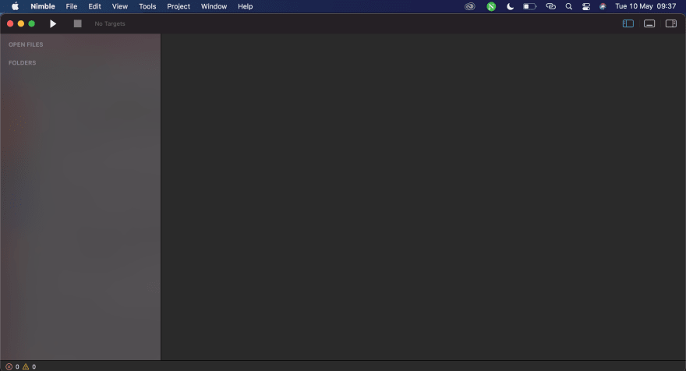Viewport: 686px width, 371px height.
Task: Click the FOLDERS section header
Action: (23, 62)
